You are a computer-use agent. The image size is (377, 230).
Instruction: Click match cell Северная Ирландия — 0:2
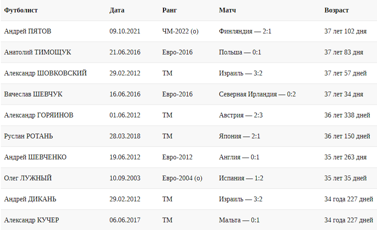point(257,94)
